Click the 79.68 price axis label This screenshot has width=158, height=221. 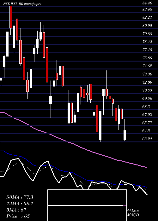coord(147,34)
